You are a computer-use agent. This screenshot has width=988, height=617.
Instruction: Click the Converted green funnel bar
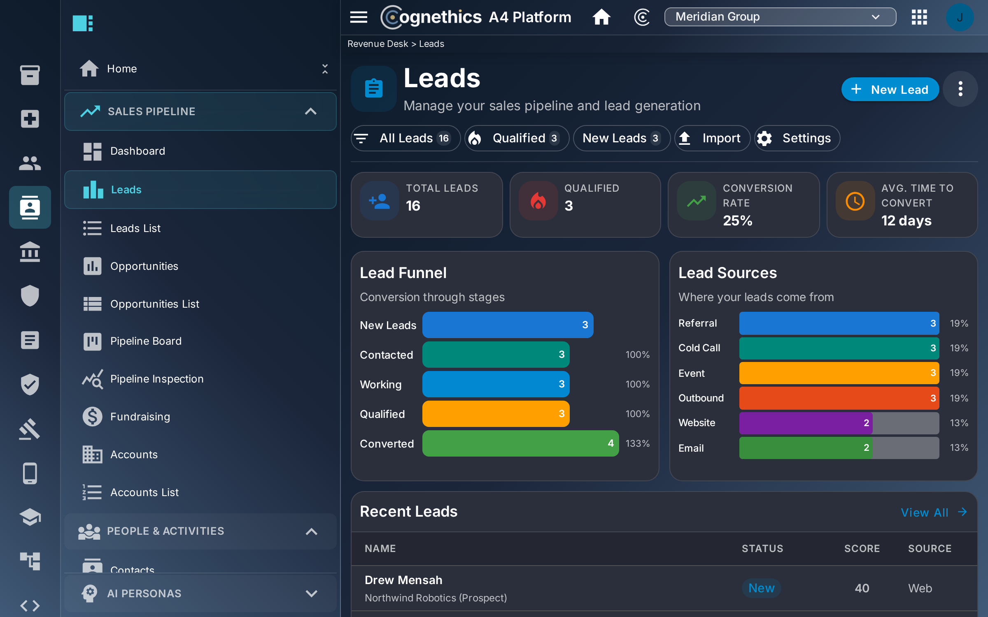point(520,443)
